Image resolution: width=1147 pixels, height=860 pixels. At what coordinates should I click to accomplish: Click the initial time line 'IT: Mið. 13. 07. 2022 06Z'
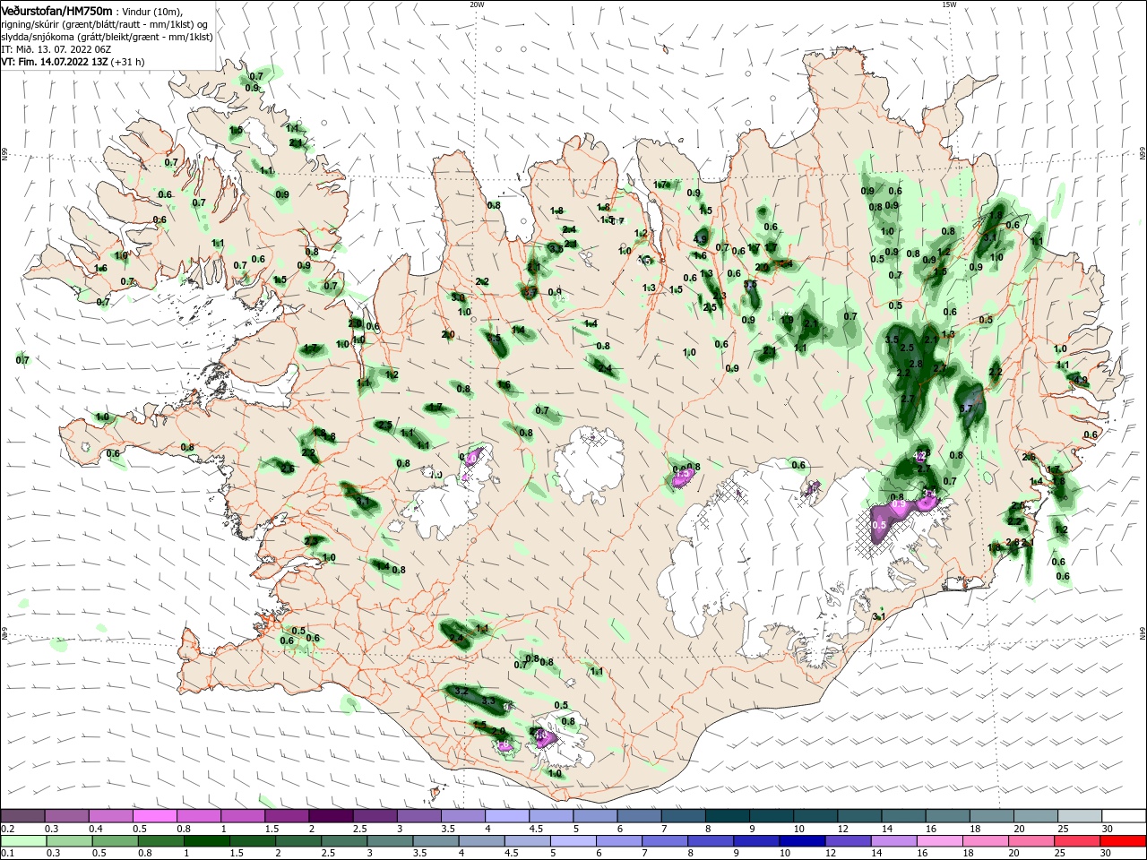click(x=56, y=49)
